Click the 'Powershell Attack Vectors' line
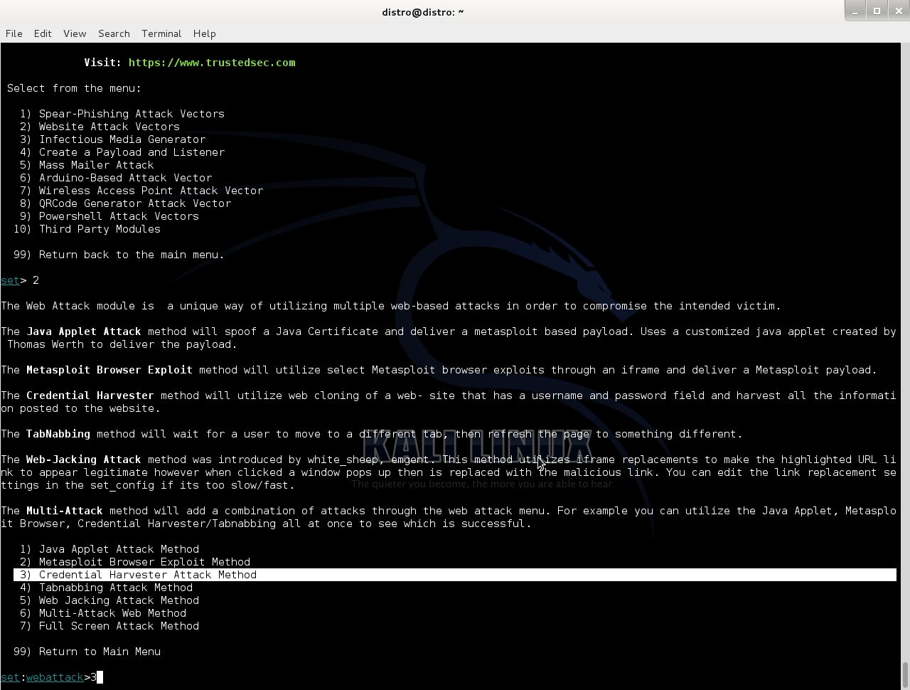Image resolution: width=910 pixels, height=690 pixels. tap(109, 216)
